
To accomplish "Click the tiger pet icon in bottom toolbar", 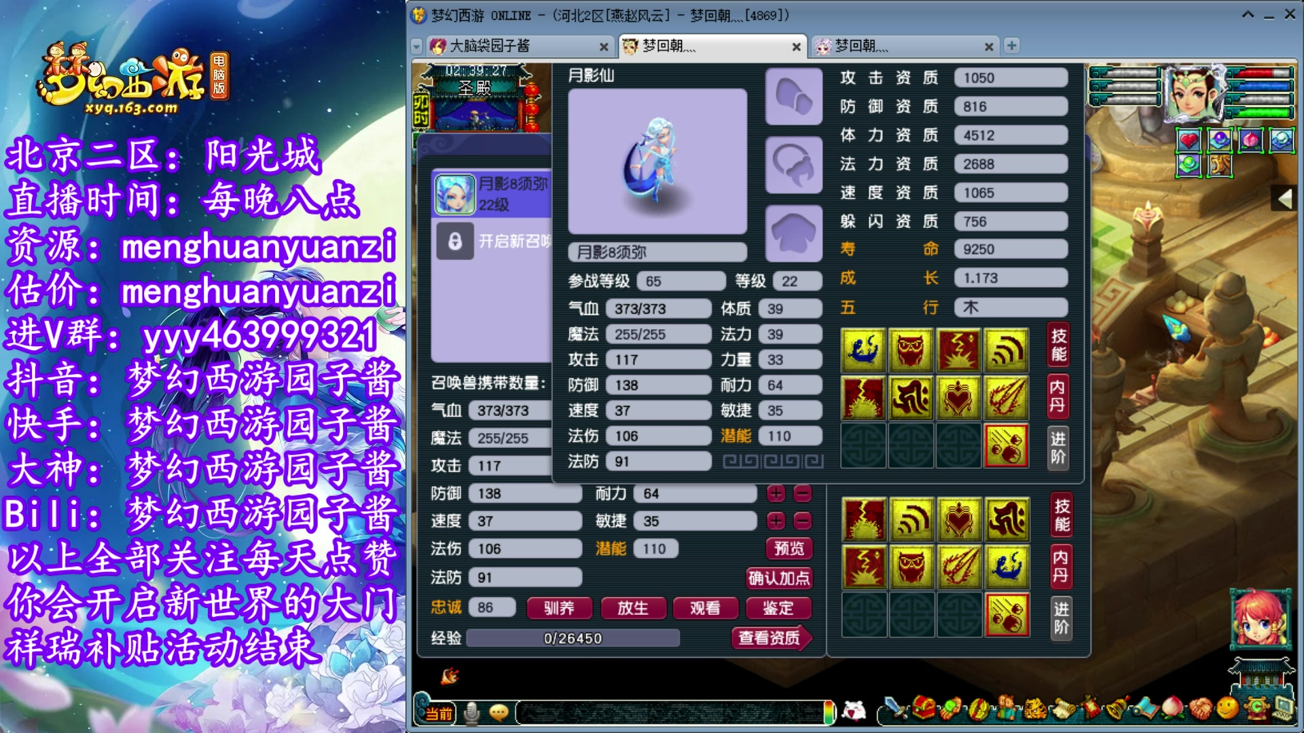I will coord(1034,709).
